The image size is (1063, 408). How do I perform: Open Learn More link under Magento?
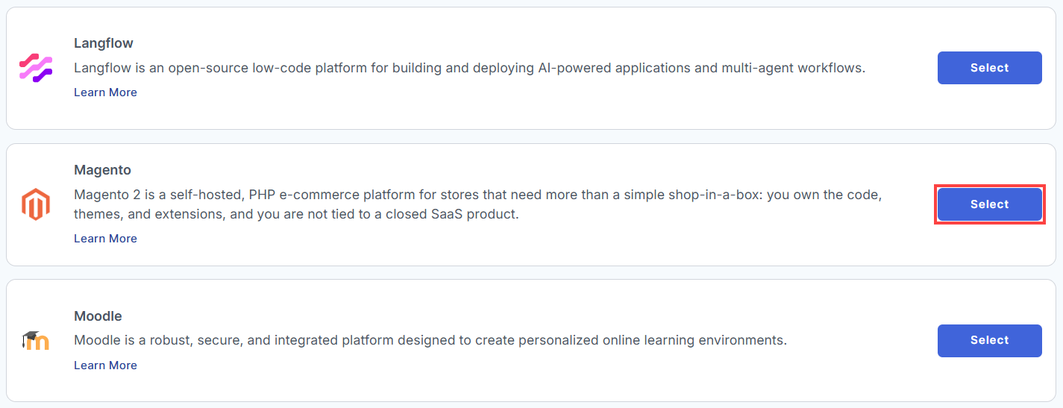[x=105, y=239]
